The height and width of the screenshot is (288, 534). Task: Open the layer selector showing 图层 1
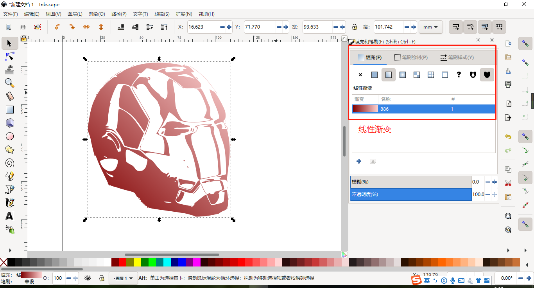pyautogui.click(x=123, y=278)
